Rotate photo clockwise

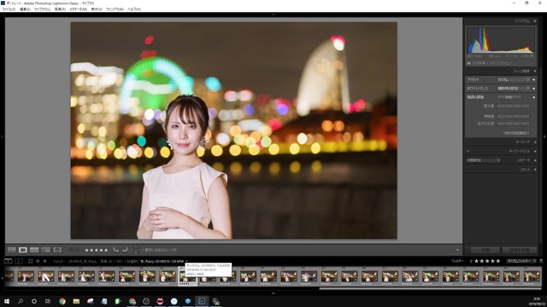tap(125, 250)
